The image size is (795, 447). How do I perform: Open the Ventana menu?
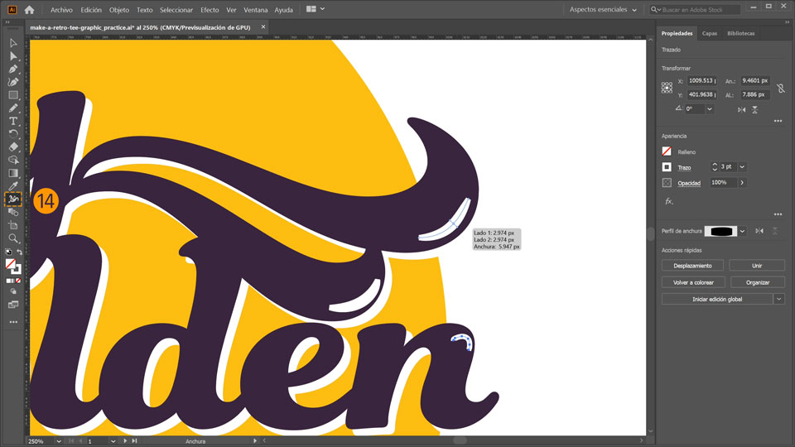click(x=256, y=10)
